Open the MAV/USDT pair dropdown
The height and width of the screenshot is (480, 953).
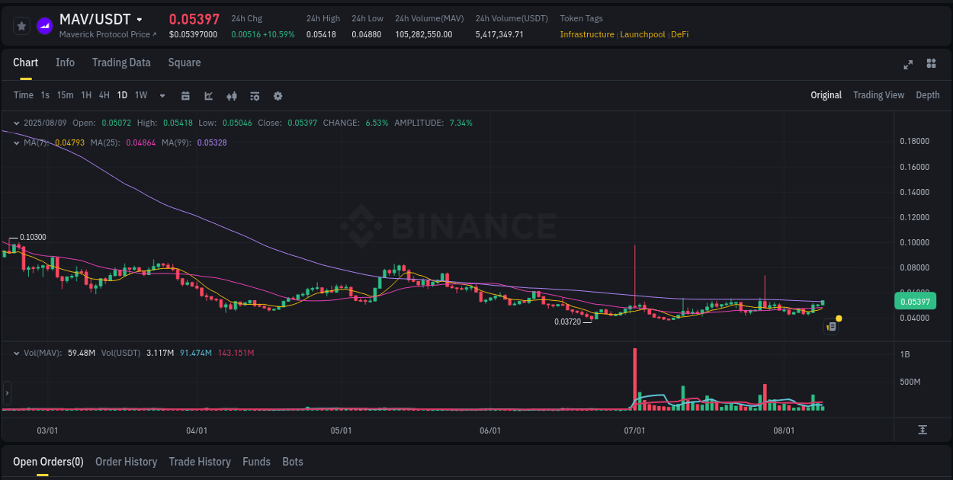tap(140, 20)
